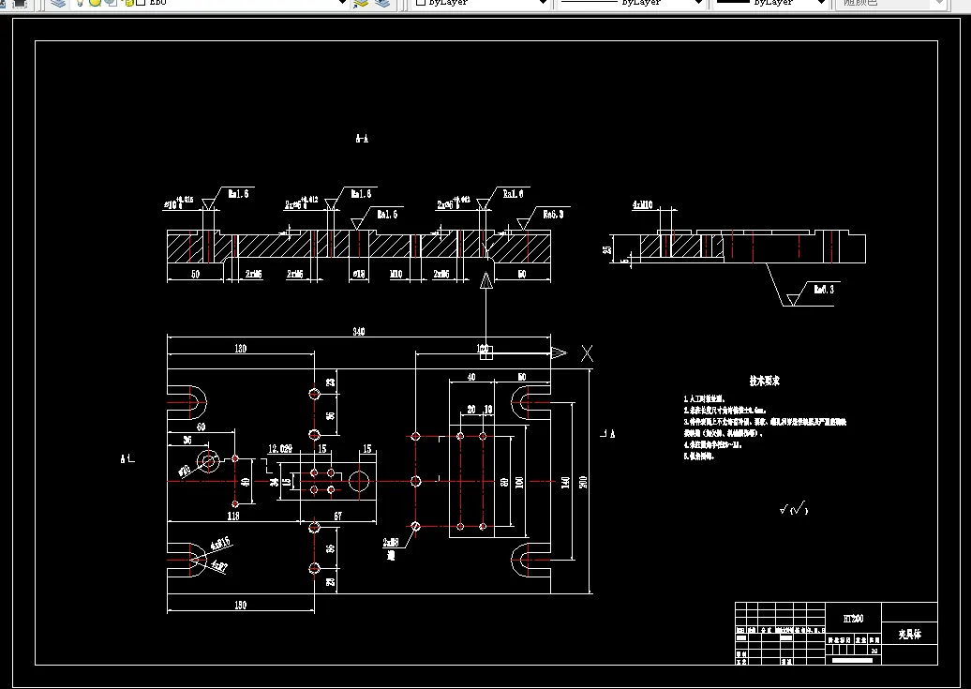Select the 12.029 dimension text
This screenshot has height=689, width=971.
[x=280, y=449]
